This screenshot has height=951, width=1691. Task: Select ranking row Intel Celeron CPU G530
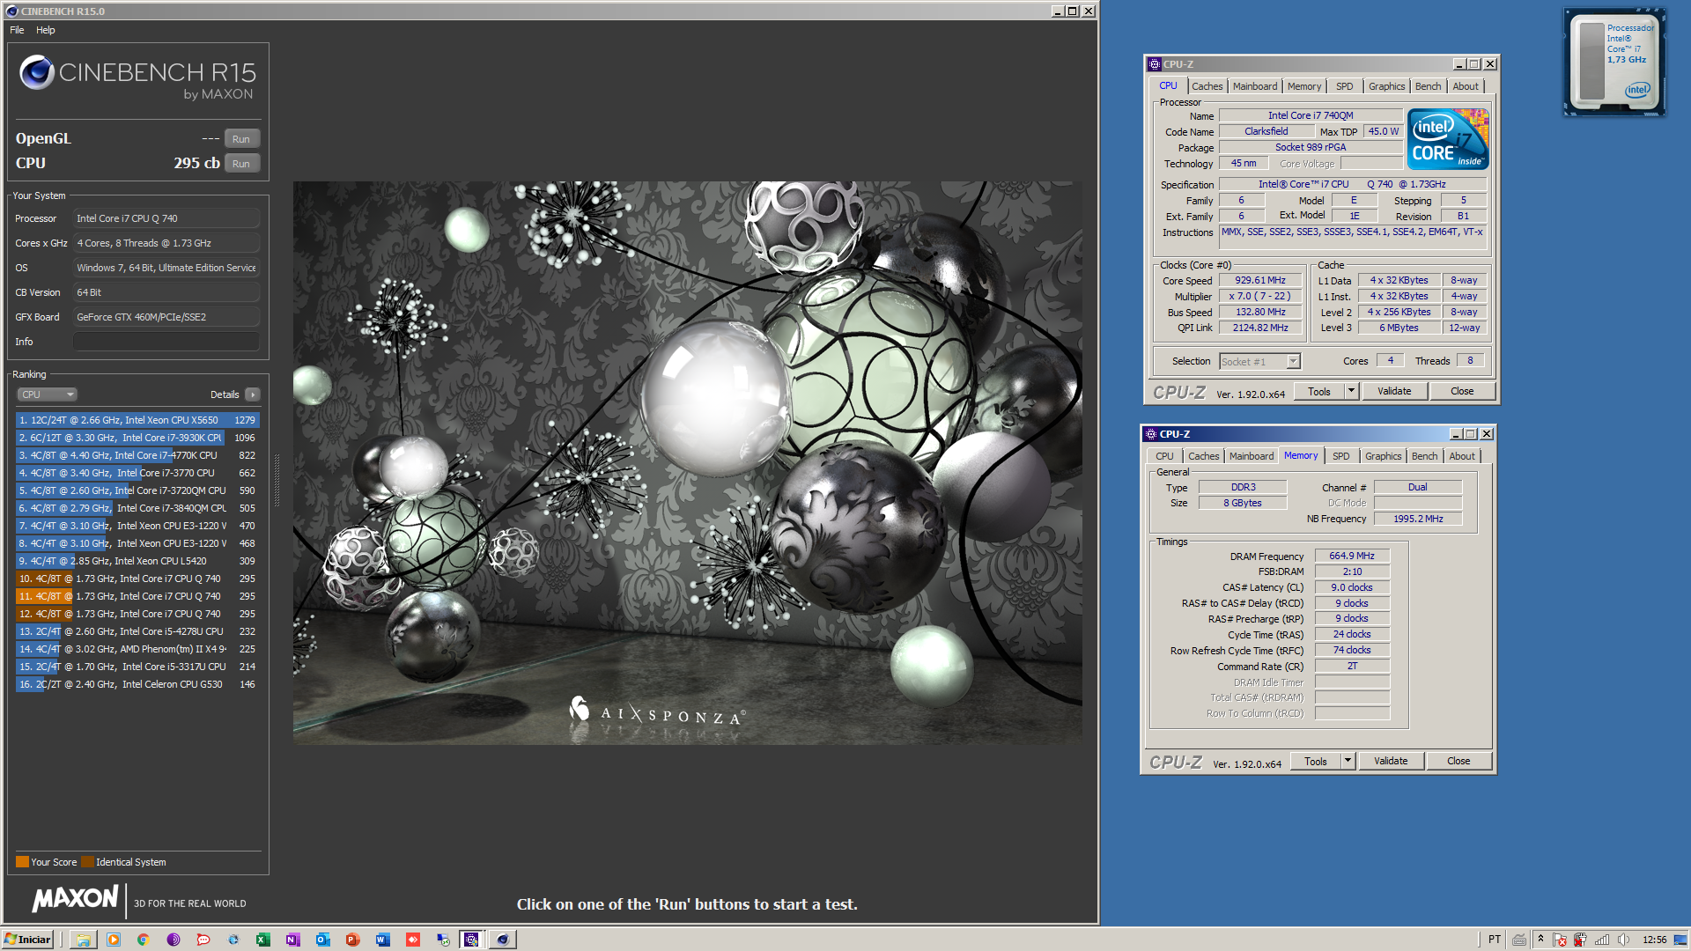coord(137,684)
